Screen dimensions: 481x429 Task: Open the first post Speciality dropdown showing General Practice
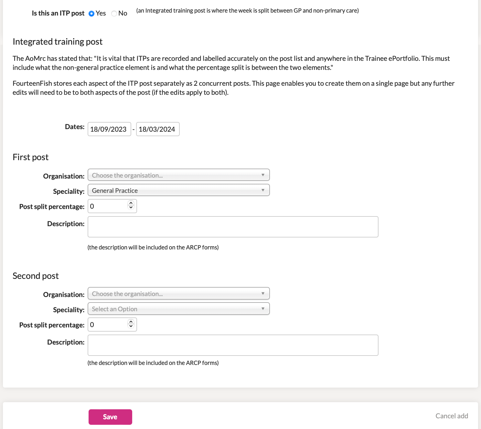(178, 190)
